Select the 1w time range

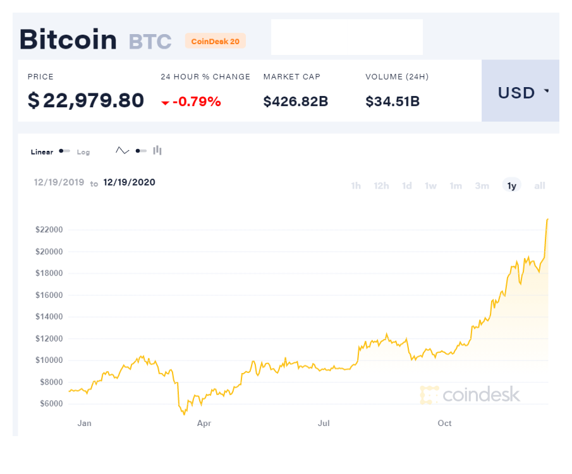click(x=430, y=186)
